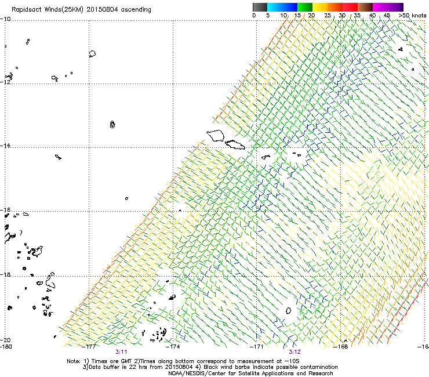429x377 pixels.
Task: Click the purple '3:11' swath time label
Action: (x=121, y=352)
